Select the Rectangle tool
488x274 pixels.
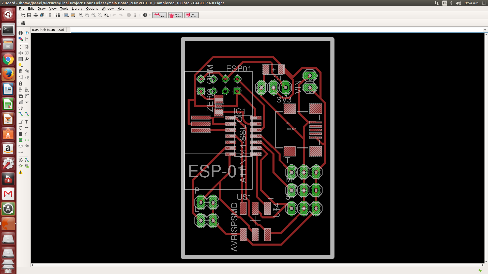(21, 134)
